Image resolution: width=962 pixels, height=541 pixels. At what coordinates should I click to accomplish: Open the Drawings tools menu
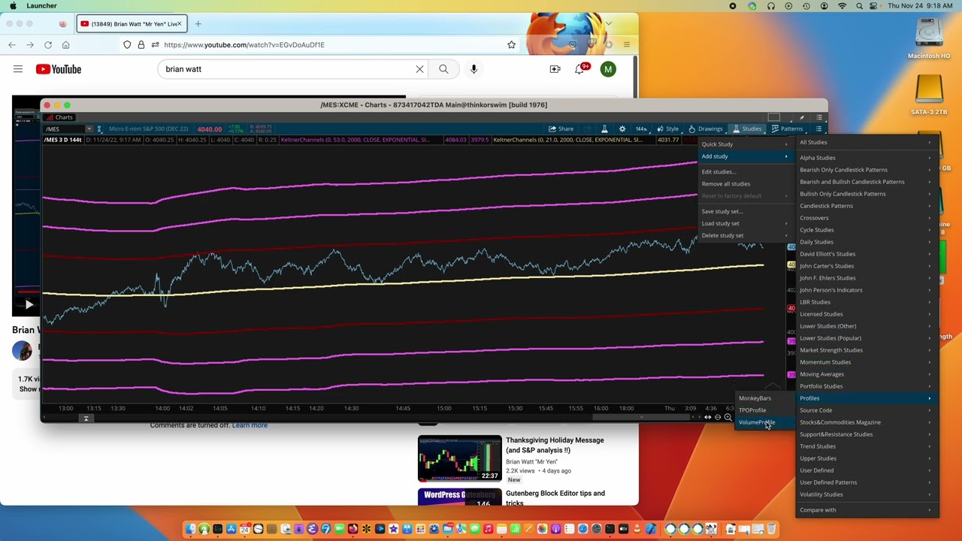click(x=706, y=128)
